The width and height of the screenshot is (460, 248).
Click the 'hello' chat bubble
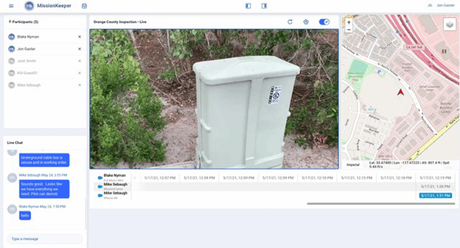25,215
